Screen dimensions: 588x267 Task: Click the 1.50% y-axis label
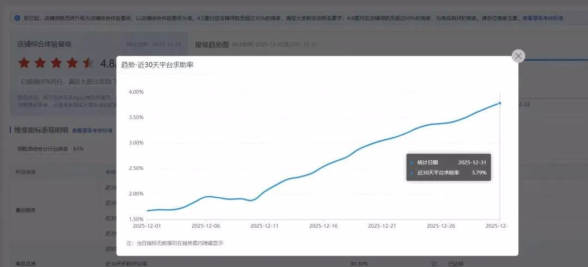(136, 219)
